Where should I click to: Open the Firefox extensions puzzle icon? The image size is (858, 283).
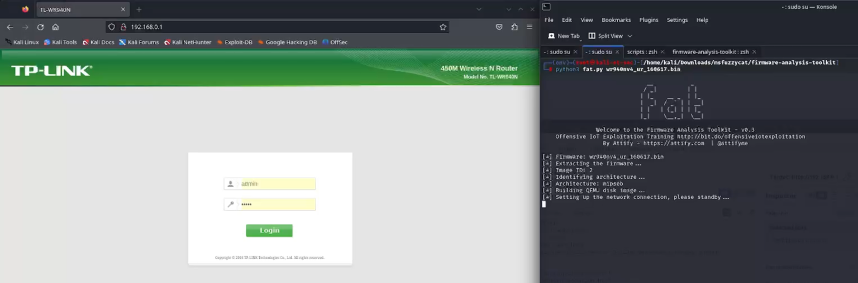tap(514, 27)
